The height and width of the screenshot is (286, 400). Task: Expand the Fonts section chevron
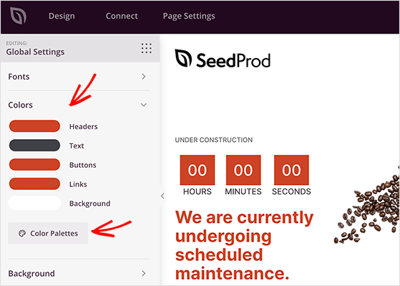pos(144,77)
